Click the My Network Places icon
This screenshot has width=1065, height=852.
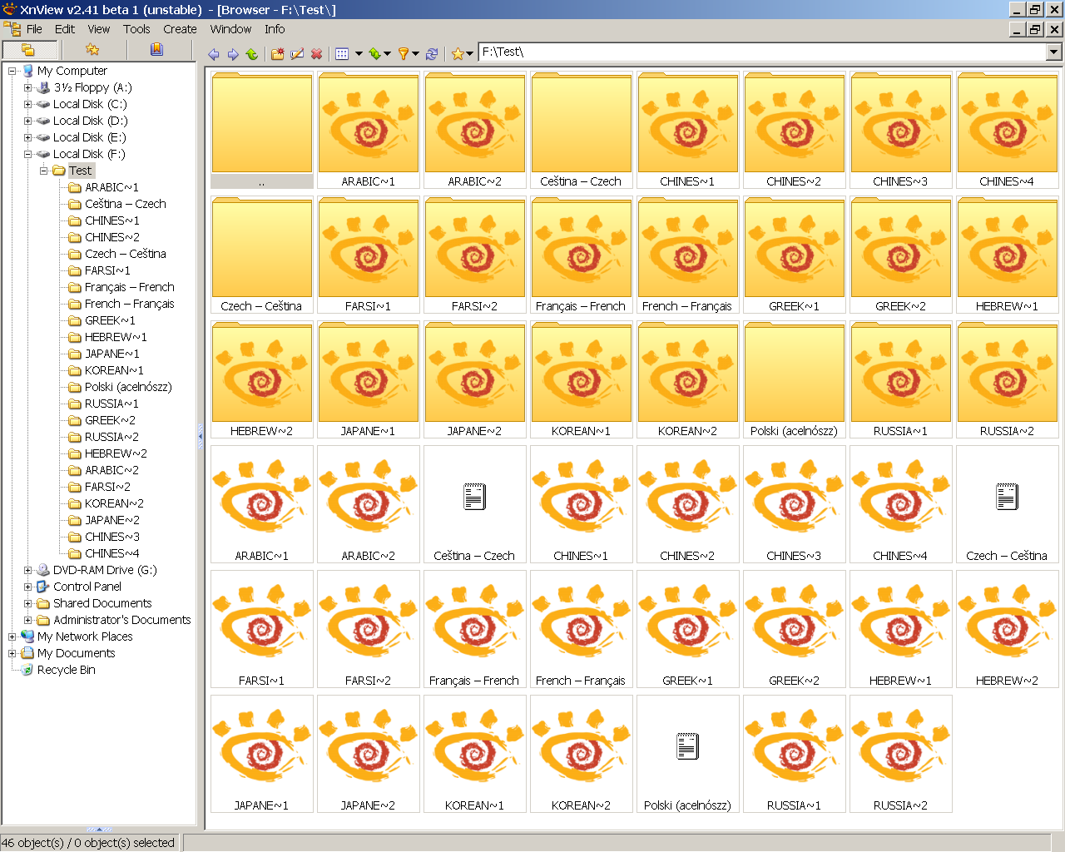coord(27,637)
